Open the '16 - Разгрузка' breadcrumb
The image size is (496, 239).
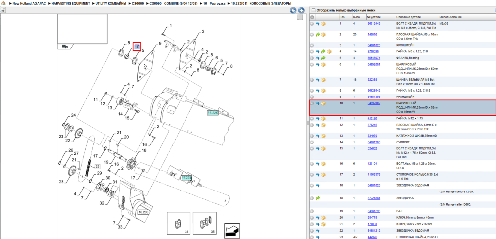[214, 3]
